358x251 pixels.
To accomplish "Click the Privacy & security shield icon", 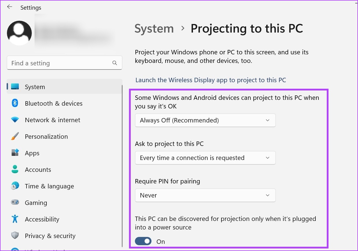I will [15, 236].
